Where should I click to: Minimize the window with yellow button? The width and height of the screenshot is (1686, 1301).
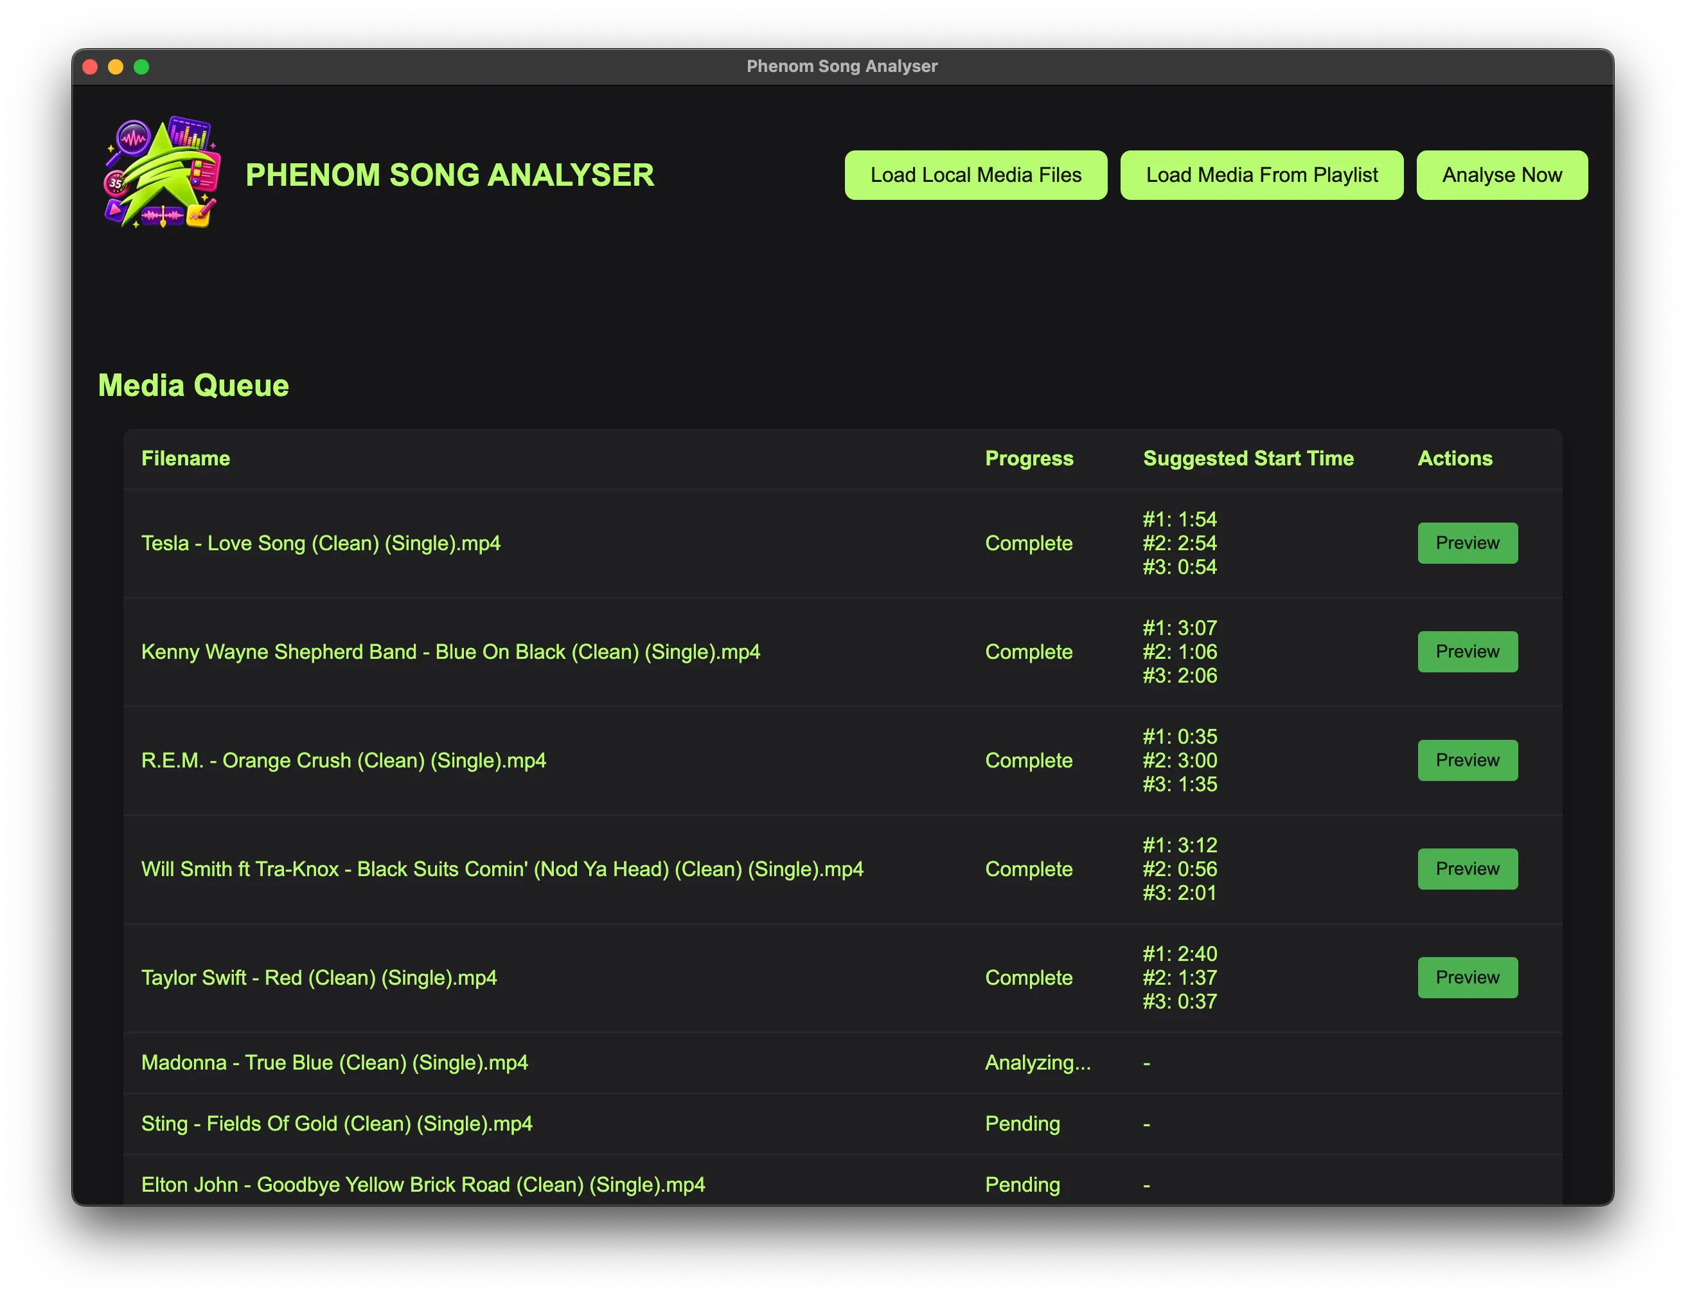(116, 67)
